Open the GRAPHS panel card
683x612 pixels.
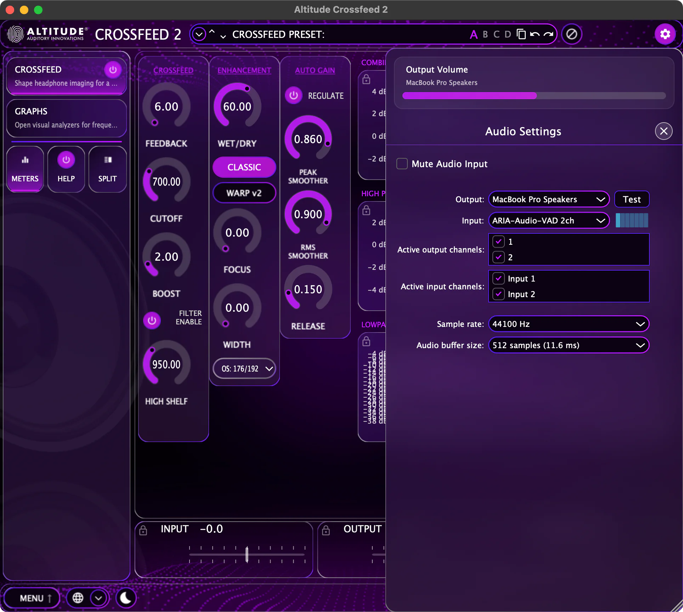coord(67,118)
